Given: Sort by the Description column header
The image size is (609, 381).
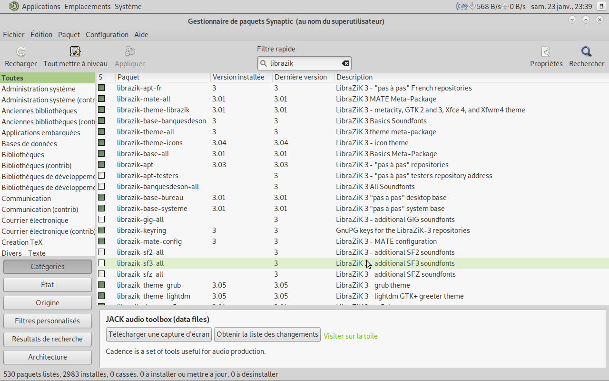Looking at the screenshot, I should [x=471, y=77].
